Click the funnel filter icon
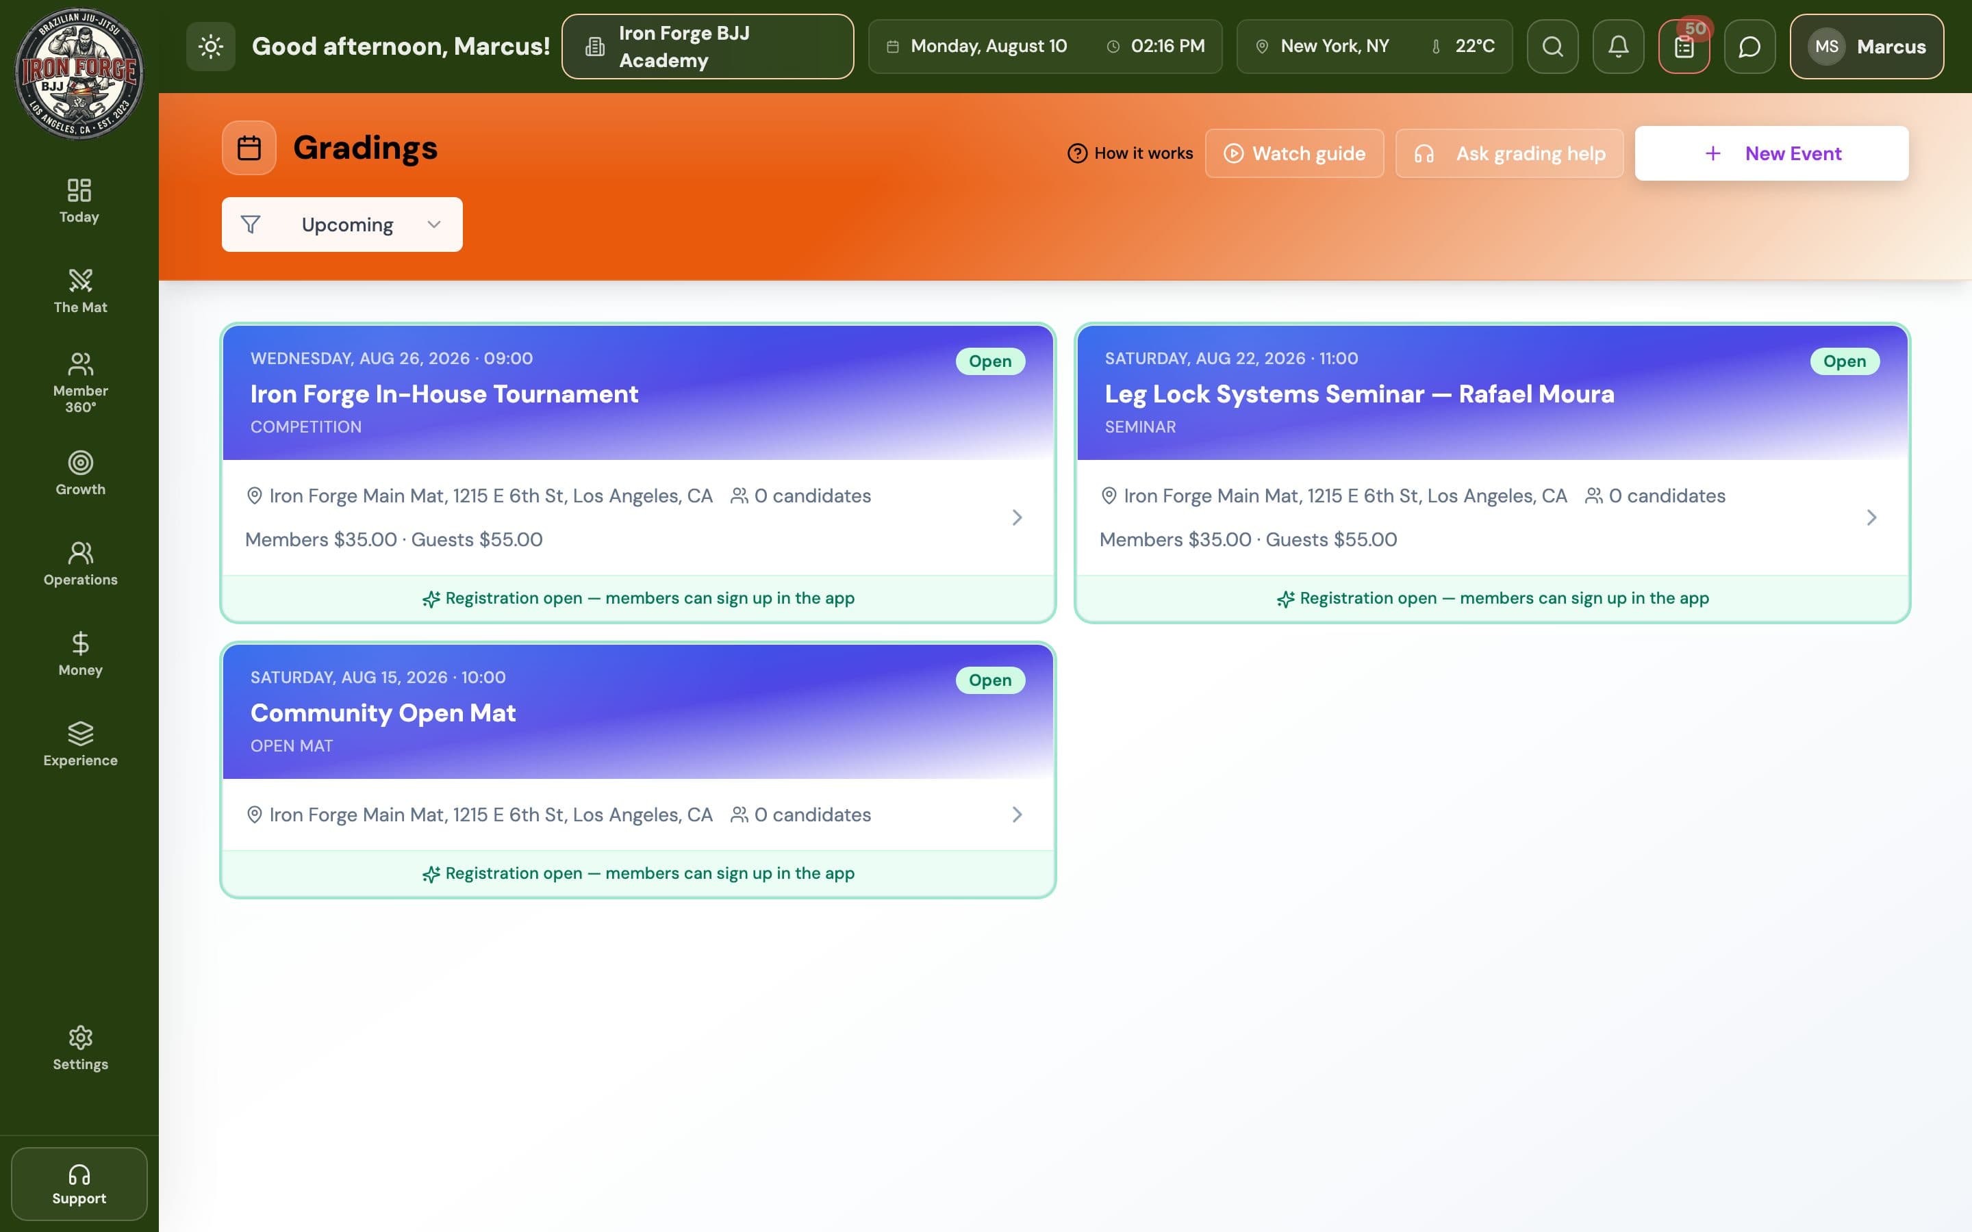 click(x=251, y=224)
